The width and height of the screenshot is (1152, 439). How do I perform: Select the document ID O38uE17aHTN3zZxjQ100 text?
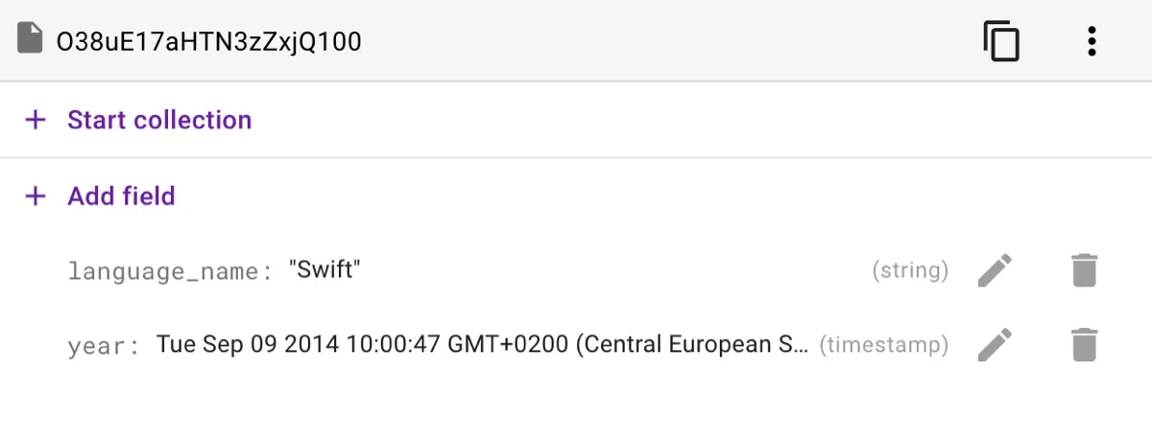tap(208, 41)
